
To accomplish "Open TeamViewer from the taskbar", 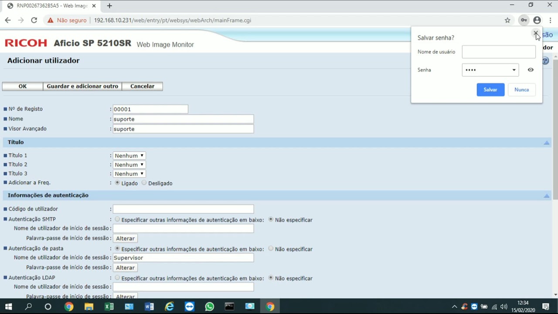I will point(189,307).
